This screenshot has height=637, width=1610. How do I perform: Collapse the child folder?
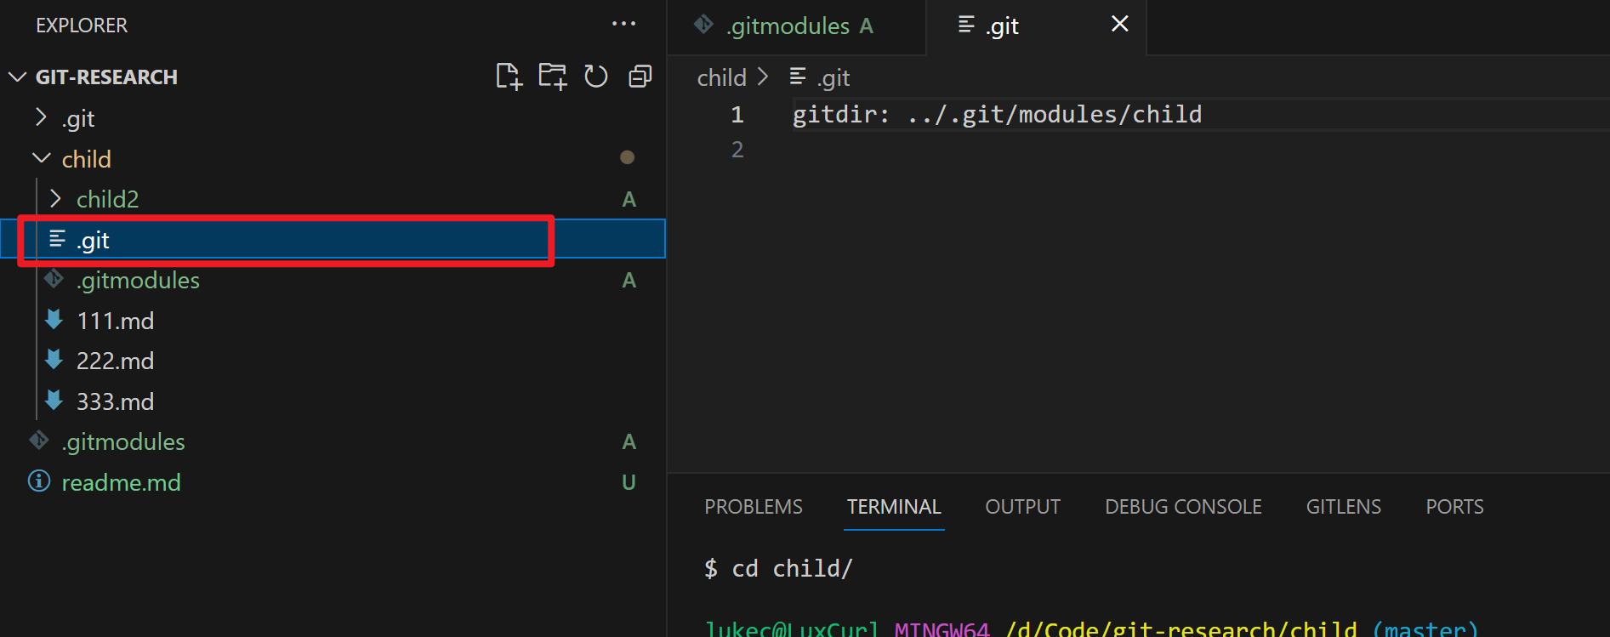coord(86,159)
